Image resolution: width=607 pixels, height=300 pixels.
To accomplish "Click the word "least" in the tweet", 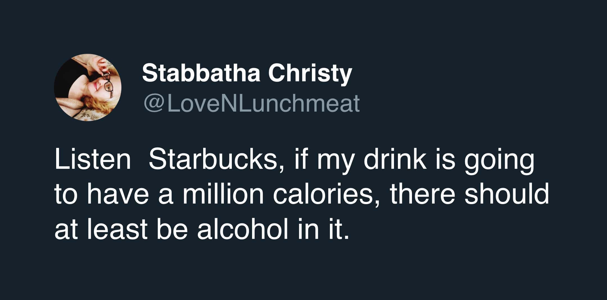I will (x=117, y=229).
